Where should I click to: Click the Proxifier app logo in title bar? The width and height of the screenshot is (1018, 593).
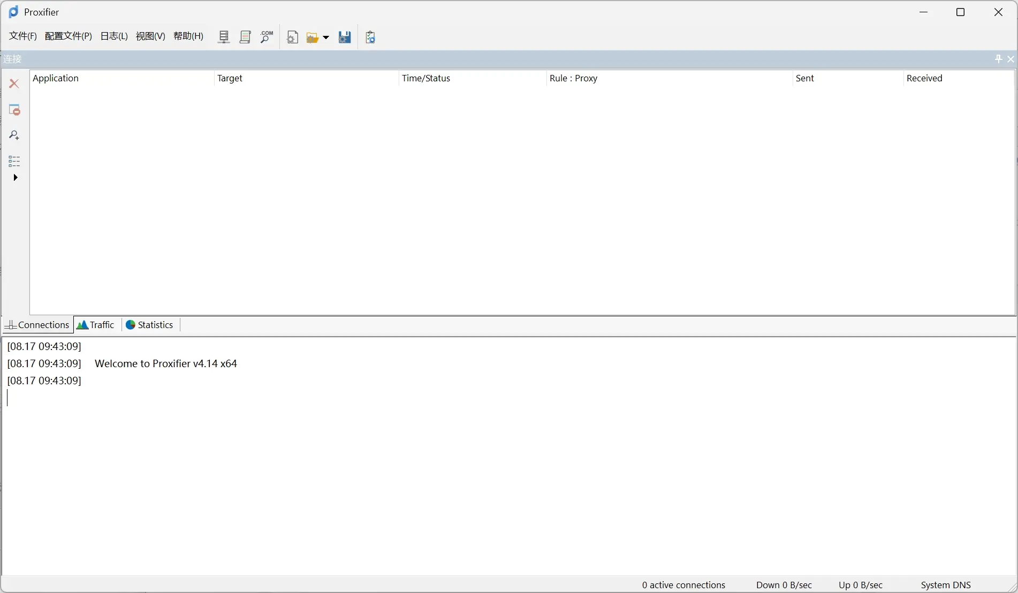13,12
